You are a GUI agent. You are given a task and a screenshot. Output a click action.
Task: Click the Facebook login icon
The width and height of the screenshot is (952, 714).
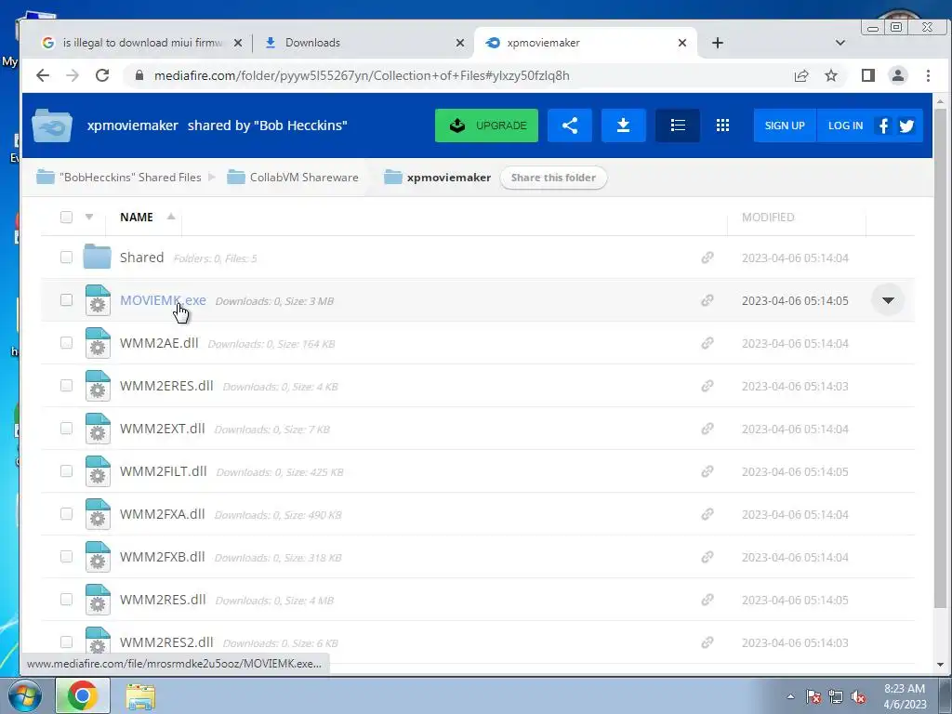pyautogui.click(x=883, y=126)
